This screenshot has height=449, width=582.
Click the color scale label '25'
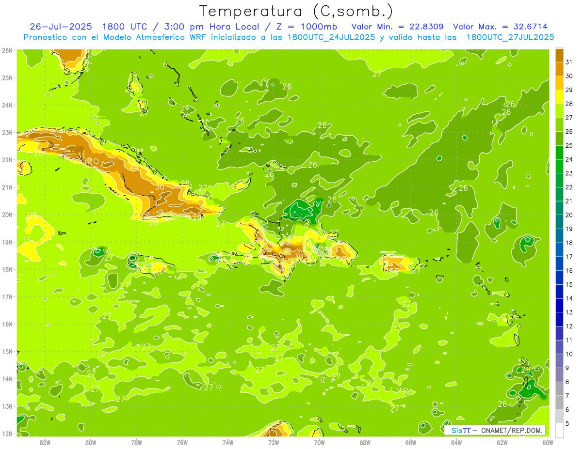pos(569,145)
